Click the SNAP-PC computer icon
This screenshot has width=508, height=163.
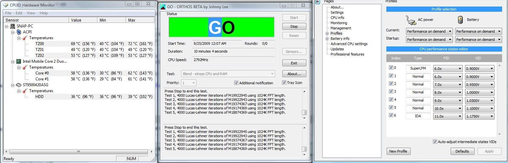point(13,26)
